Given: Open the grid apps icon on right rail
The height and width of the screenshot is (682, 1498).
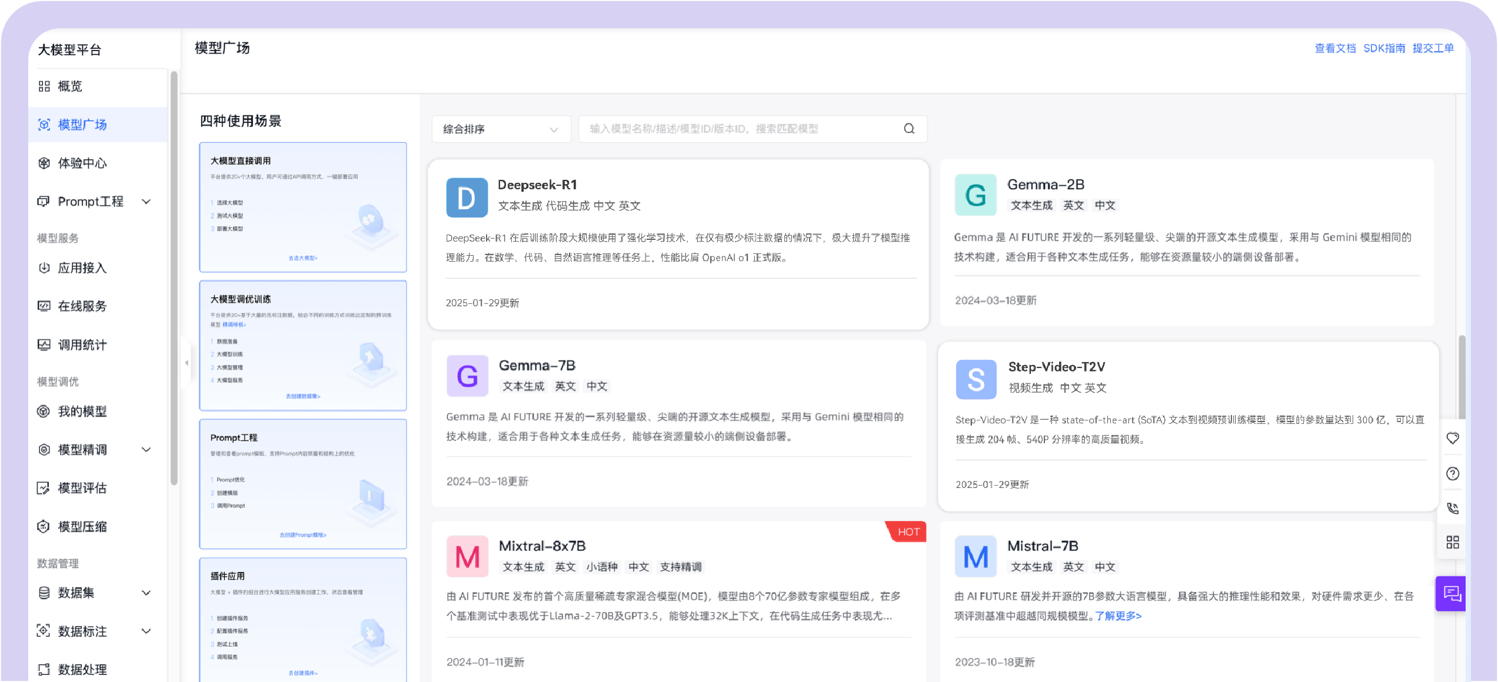Looking at the screenshot, I should coord(1453,542).
